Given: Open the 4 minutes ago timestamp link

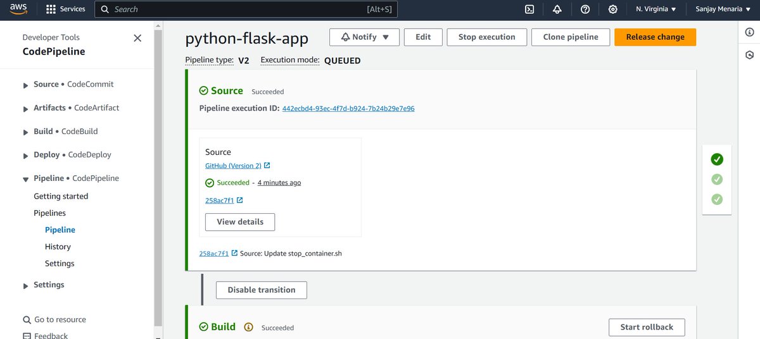Looking at the screenshot, I should point(279,183).
